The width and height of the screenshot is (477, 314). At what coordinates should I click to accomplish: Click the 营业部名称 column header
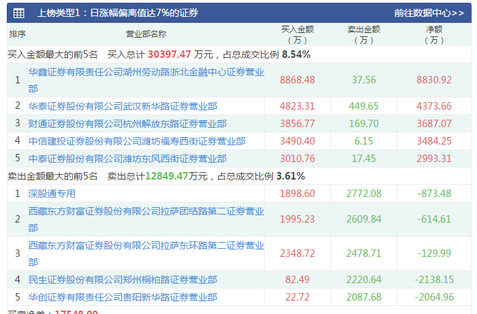pos(146,34)
